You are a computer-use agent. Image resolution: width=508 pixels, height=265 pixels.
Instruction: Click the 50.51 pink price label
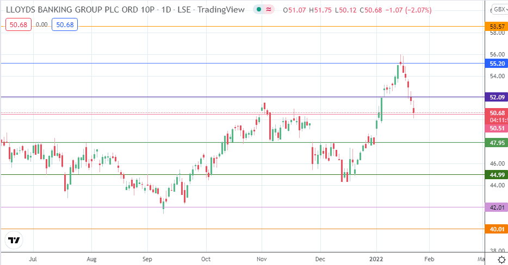[x=497, y=128]
